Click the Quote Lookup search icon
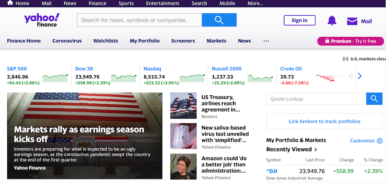Screen dimensions: 386x185 374,99
